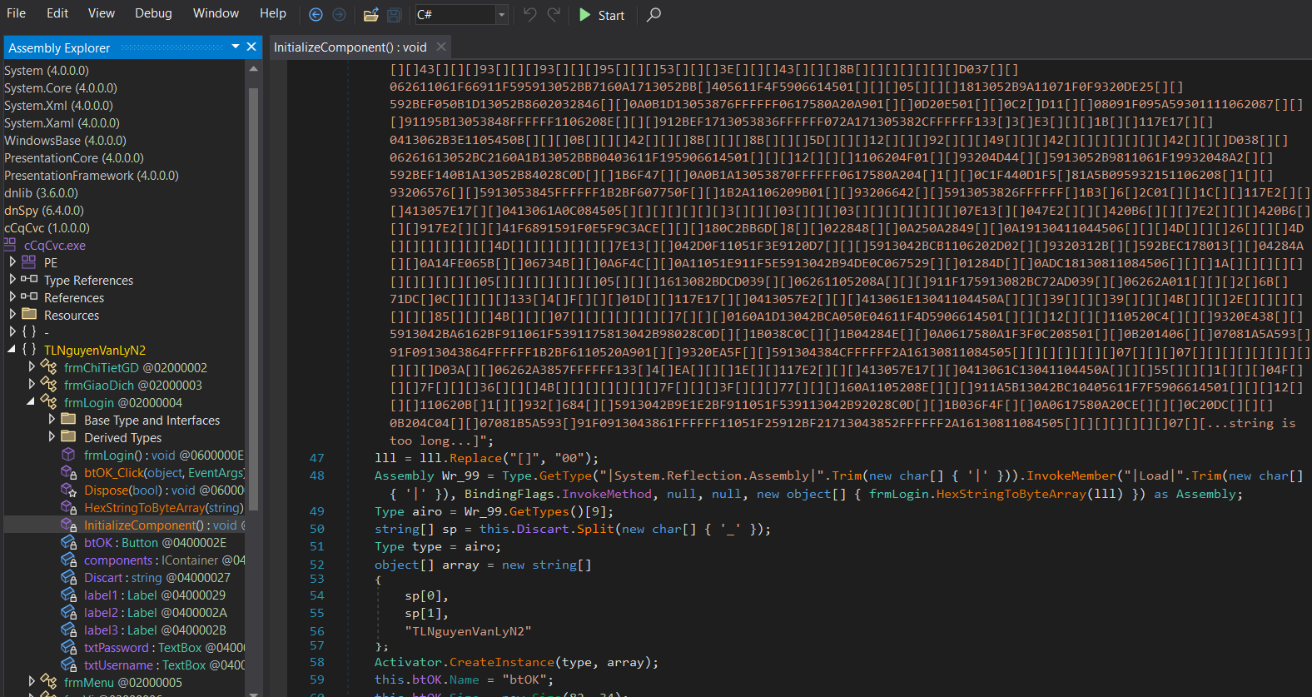This screenshot has height=697, width=1312.
Task: Expand the Derived Types folder
Action: pyautogui.click(x=52, y=436)
